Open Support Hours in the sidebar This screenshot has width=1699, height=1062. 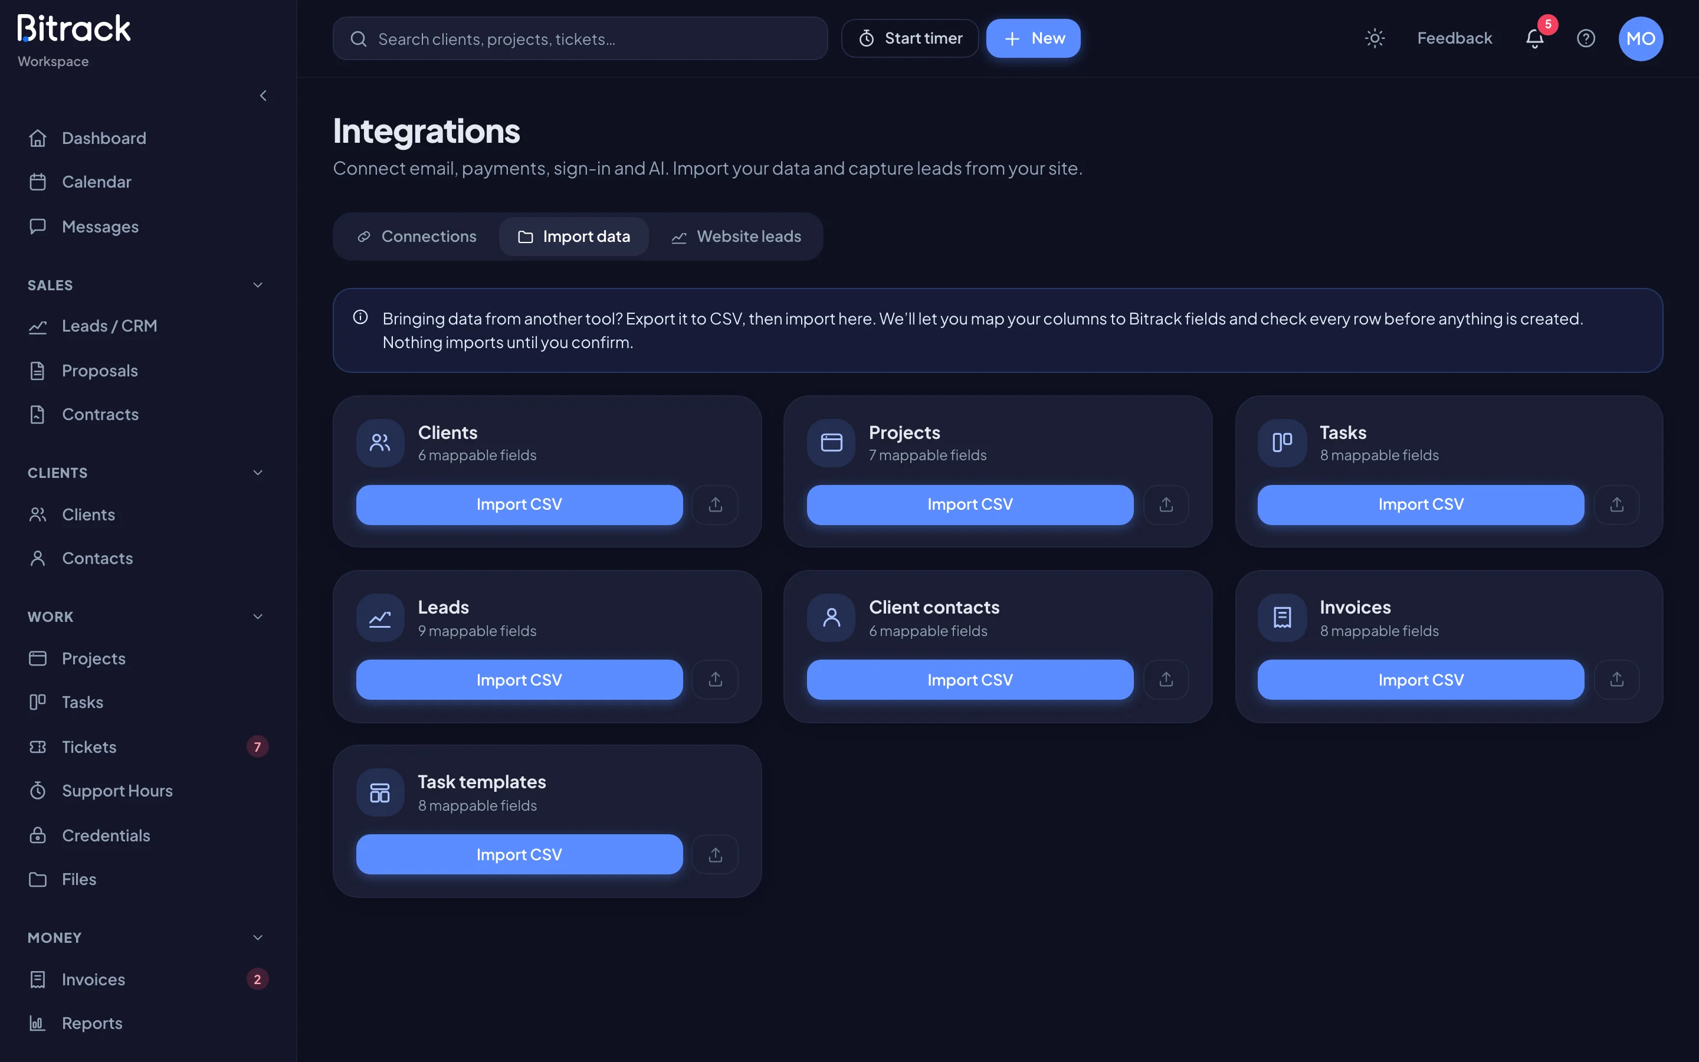click(x=147, y=791)
